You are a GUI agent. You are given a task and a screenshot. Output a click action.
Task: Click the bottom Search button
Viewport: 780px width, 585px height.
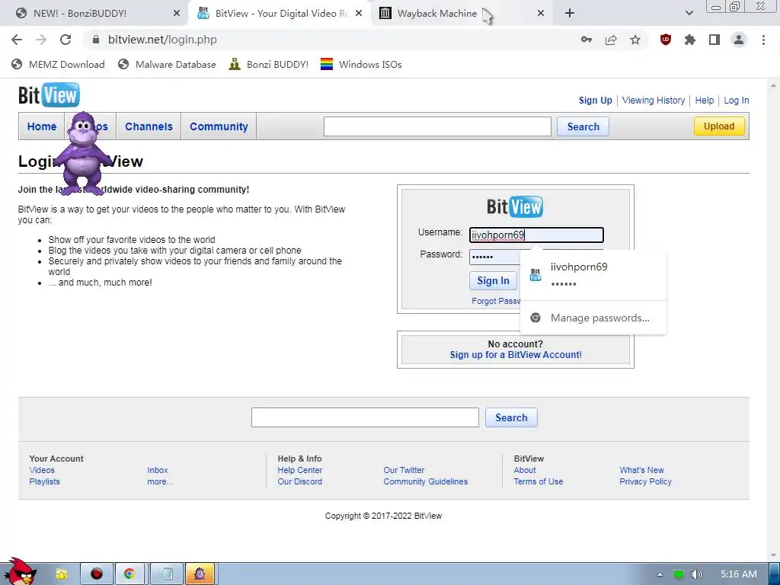point(511,417)
